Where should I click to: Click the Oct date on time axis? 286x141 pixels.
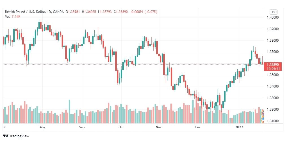tap(121, 127)
